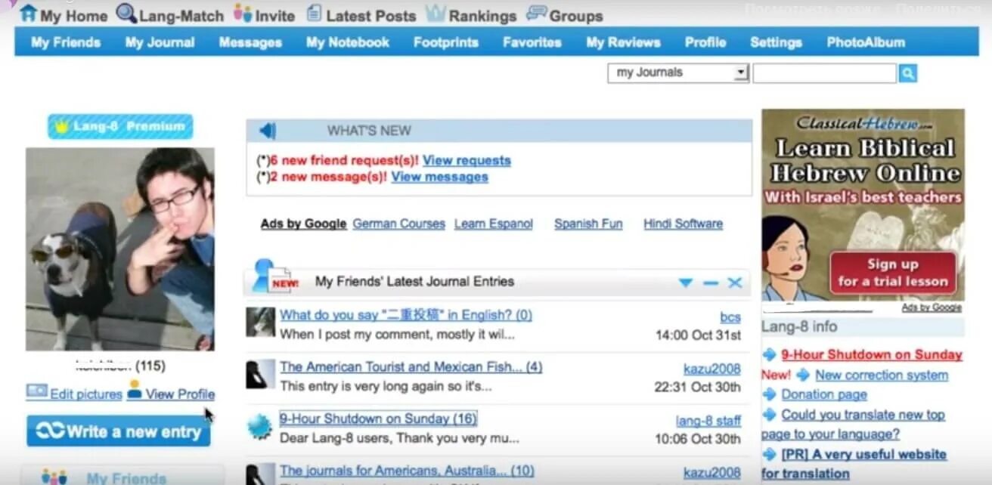
Task: Click Rankings text in top navigation
Action: [x=482, y=15]
